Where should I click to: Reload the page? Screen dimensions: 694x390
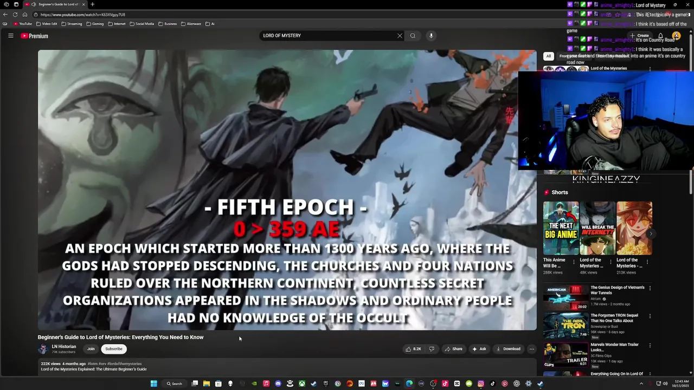tap(15, 15)
